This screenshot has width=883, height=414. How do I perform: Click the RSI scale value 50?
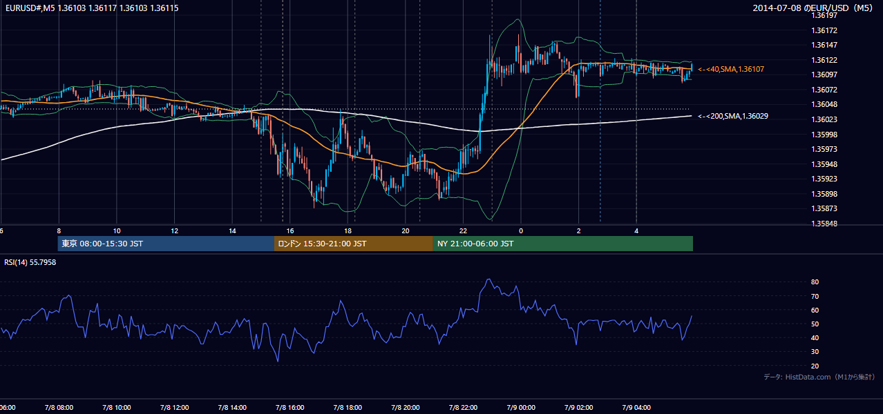click(815, 324)
